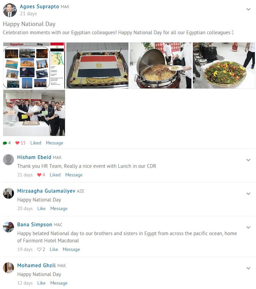Image resolution: width=256 pixels, height=289 pixels.
Task: Expand the options chevron on Agoes Suprapto's post
Action: (x=248, y=9)
